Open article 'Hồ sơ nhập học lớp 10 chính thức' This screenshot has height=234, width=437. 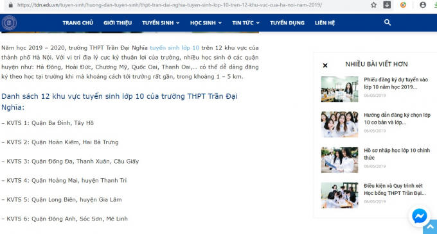(397, 154)
